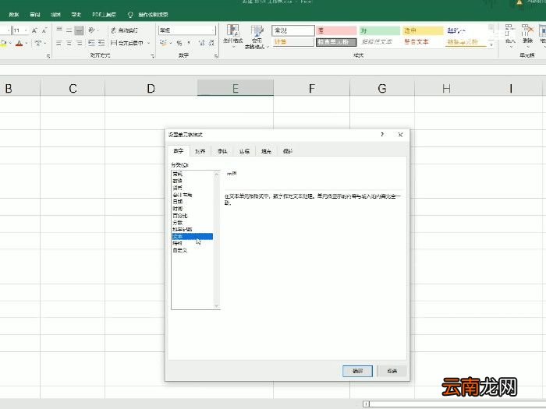Switch to the 边框 (Border) dialog tab
Screen dimensions: 546x409
click(x=244, y=151)
